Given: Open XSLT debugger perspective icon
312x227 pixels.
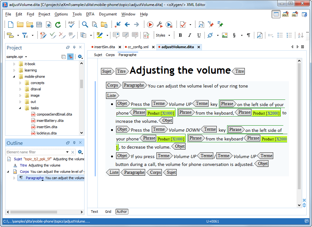Looking at the screenshot, I should pyautogui.click(x=285, y=14).
